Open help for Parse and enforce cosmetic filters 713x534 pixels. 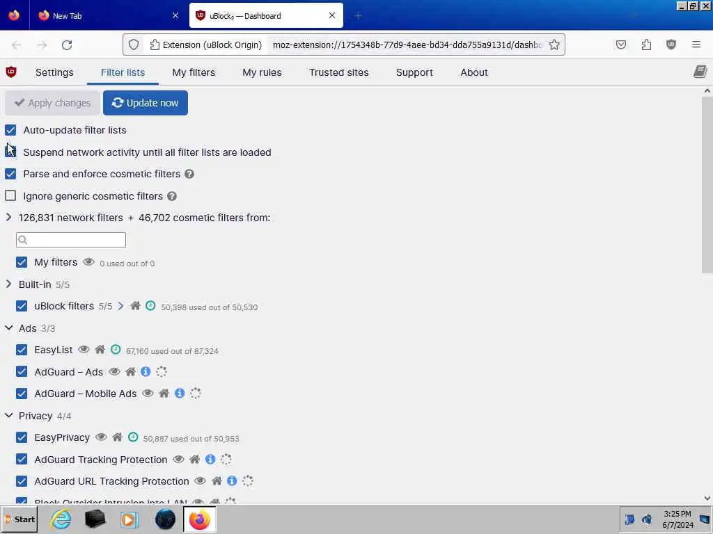[x=189, y=174]
